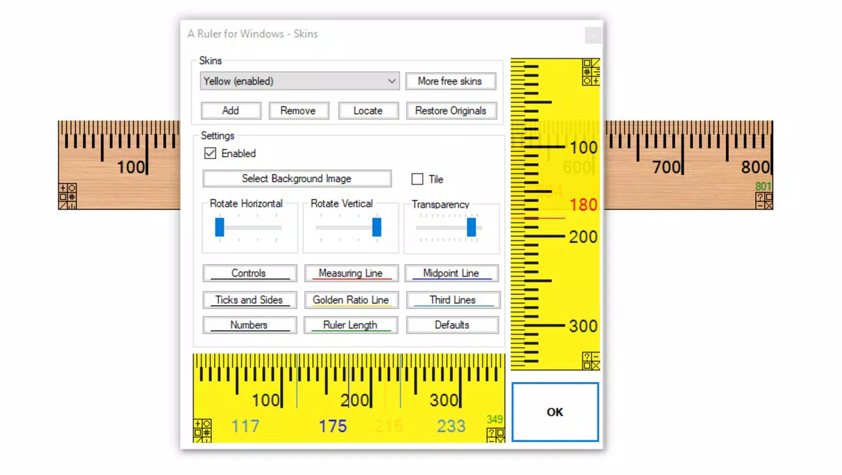Click the circle icon atop the vertical yellow ruler
This screenshot has width=842, height=475.
pos(587,81)
